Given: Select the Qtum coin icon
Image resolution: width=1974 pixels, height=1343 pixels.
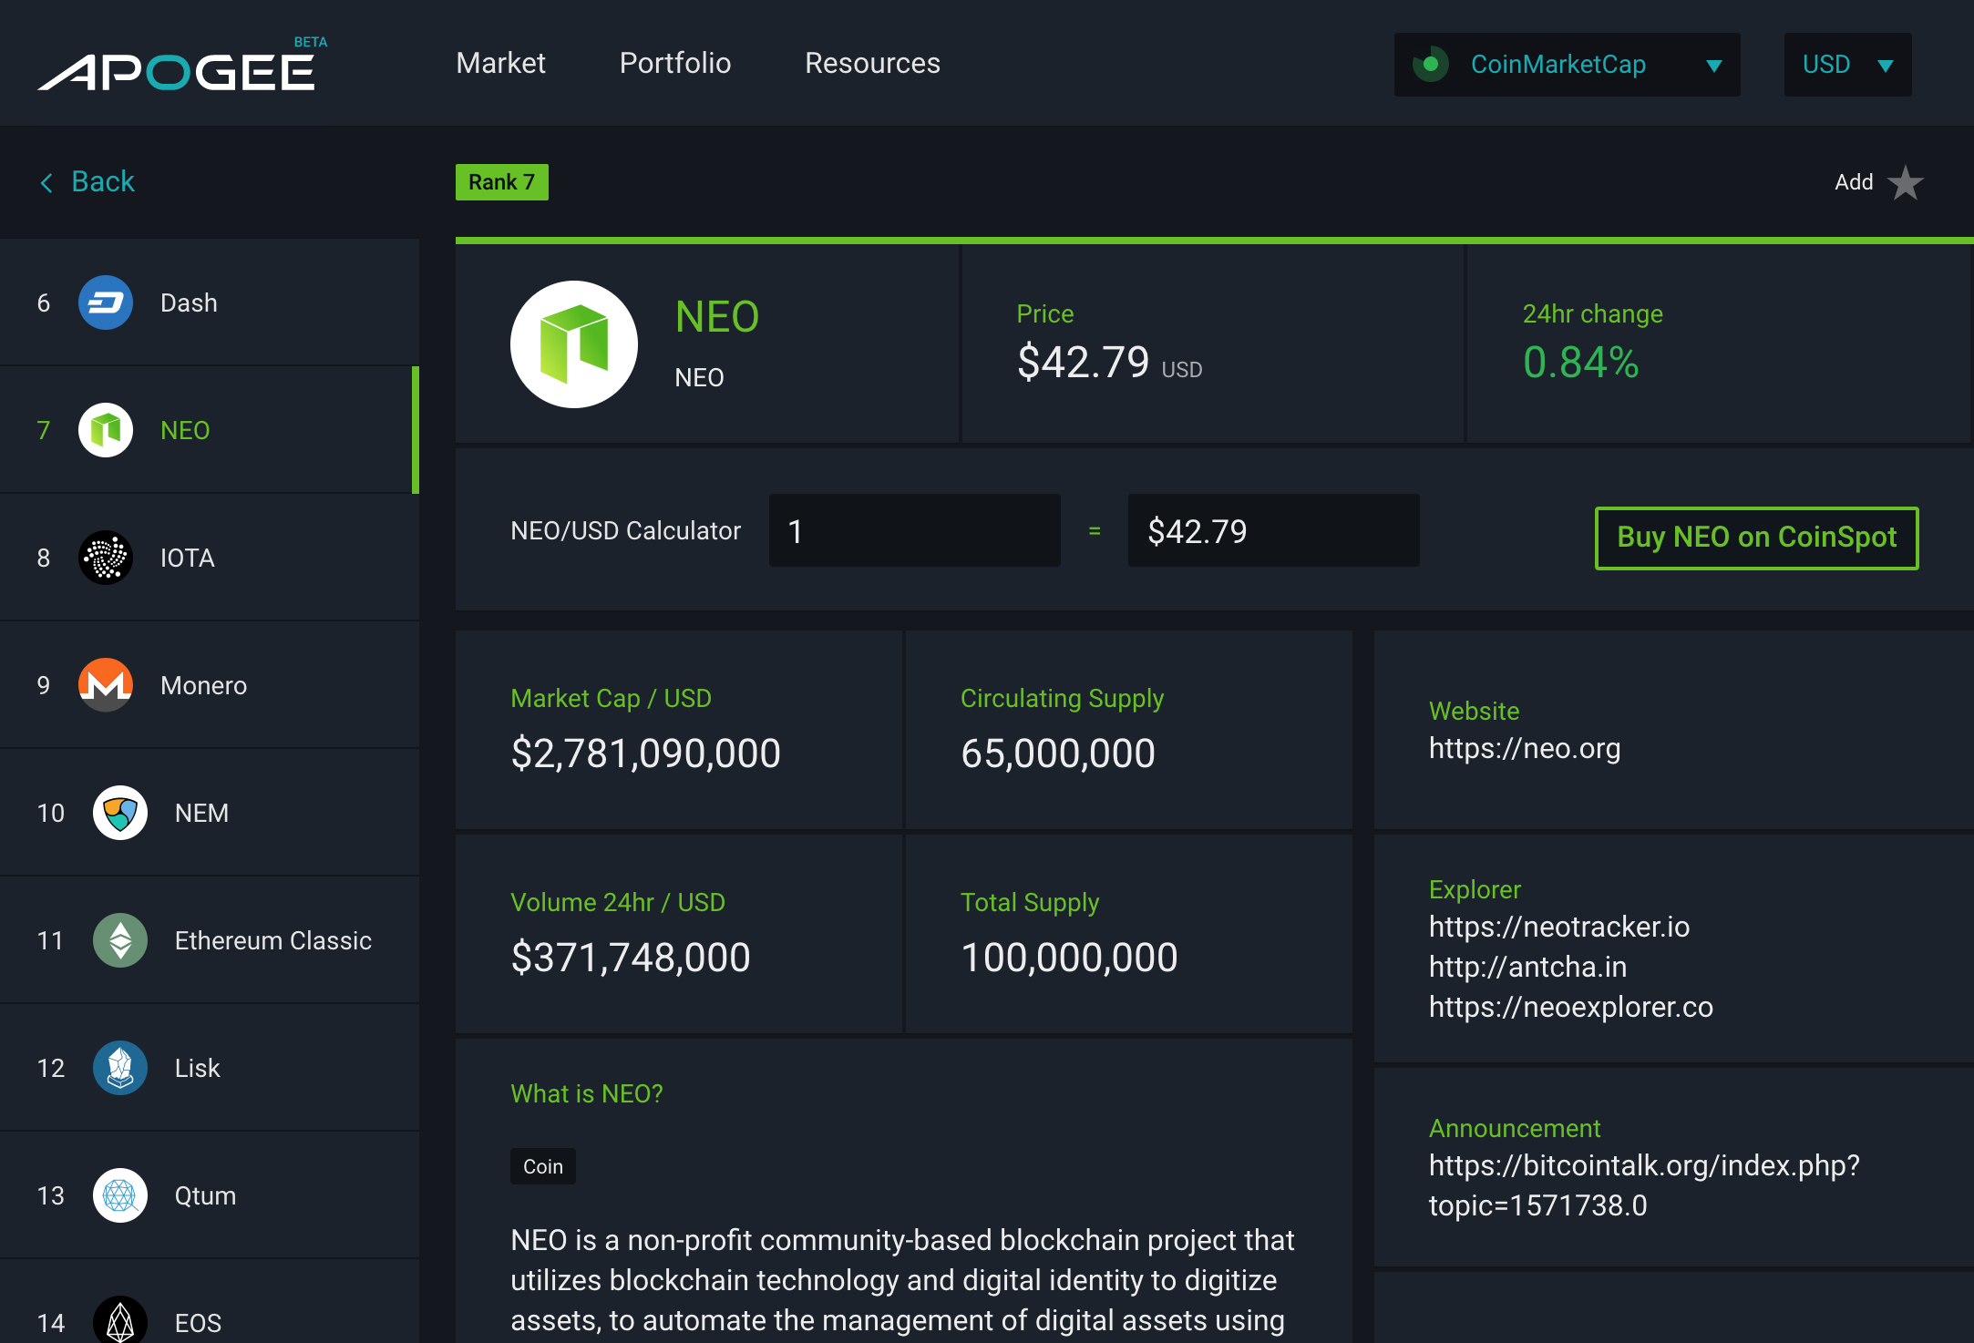Looking at the screenshot, I should 119,1195.
